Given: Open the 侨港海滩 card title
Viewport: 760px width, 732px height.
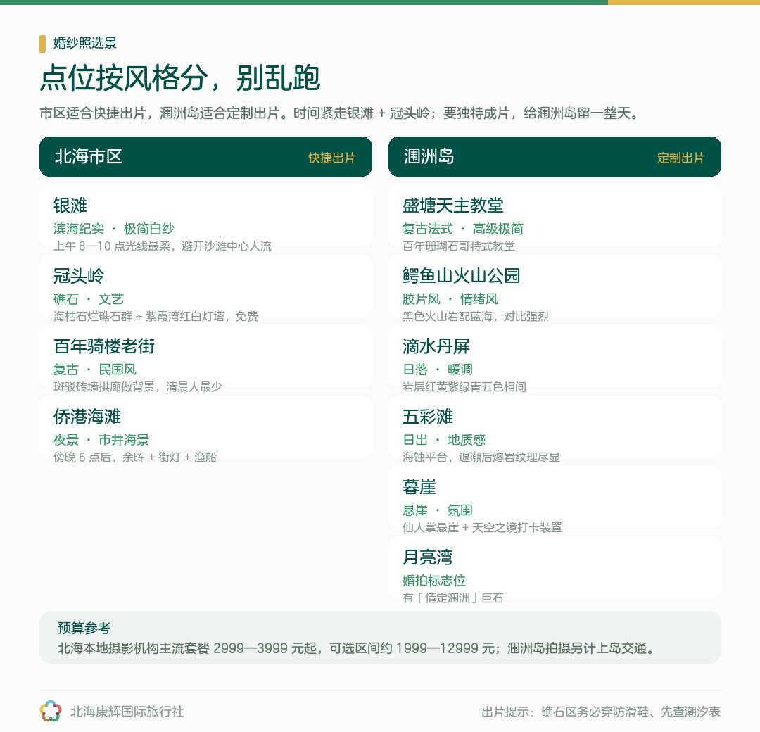Looking at the screenshot, I should point(87,417).
